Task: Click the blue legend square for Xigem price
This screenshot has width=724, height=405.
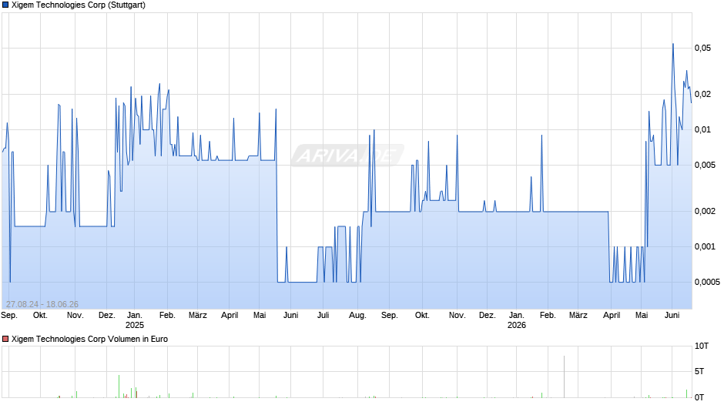Action: click(5, 5)
